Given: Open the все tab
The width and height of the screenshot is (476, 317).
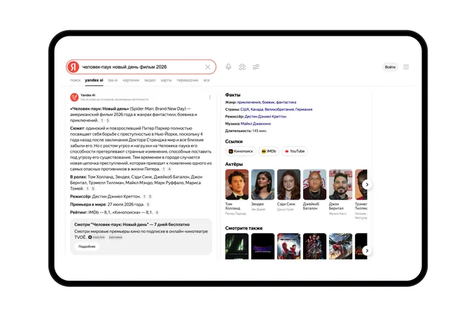Looking at the screenshot, I should click(x=206, y=80).
